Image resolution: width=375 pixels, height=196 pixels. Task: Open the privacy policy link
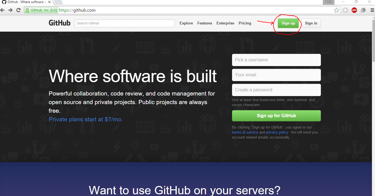pos(277,132)
